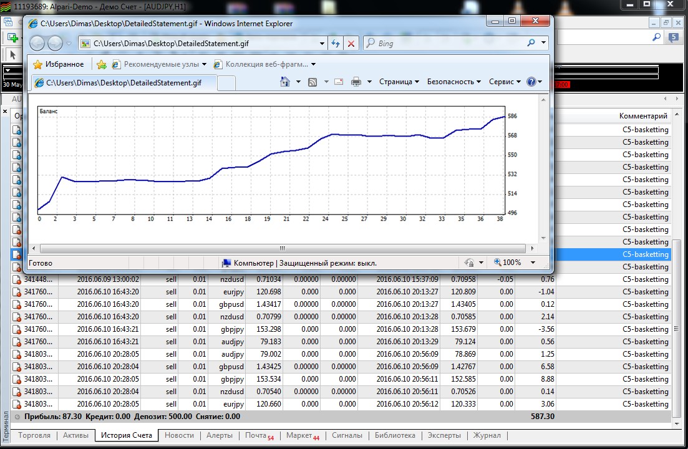
Task: Open the Страница menu
Action: (x=399, y=82)
